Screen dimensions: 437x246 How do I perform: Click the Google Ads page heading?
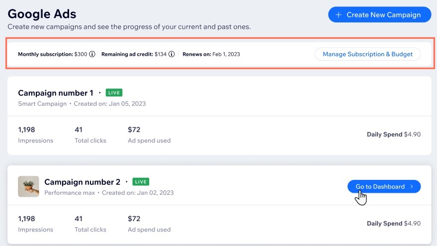tap(42, 13)
